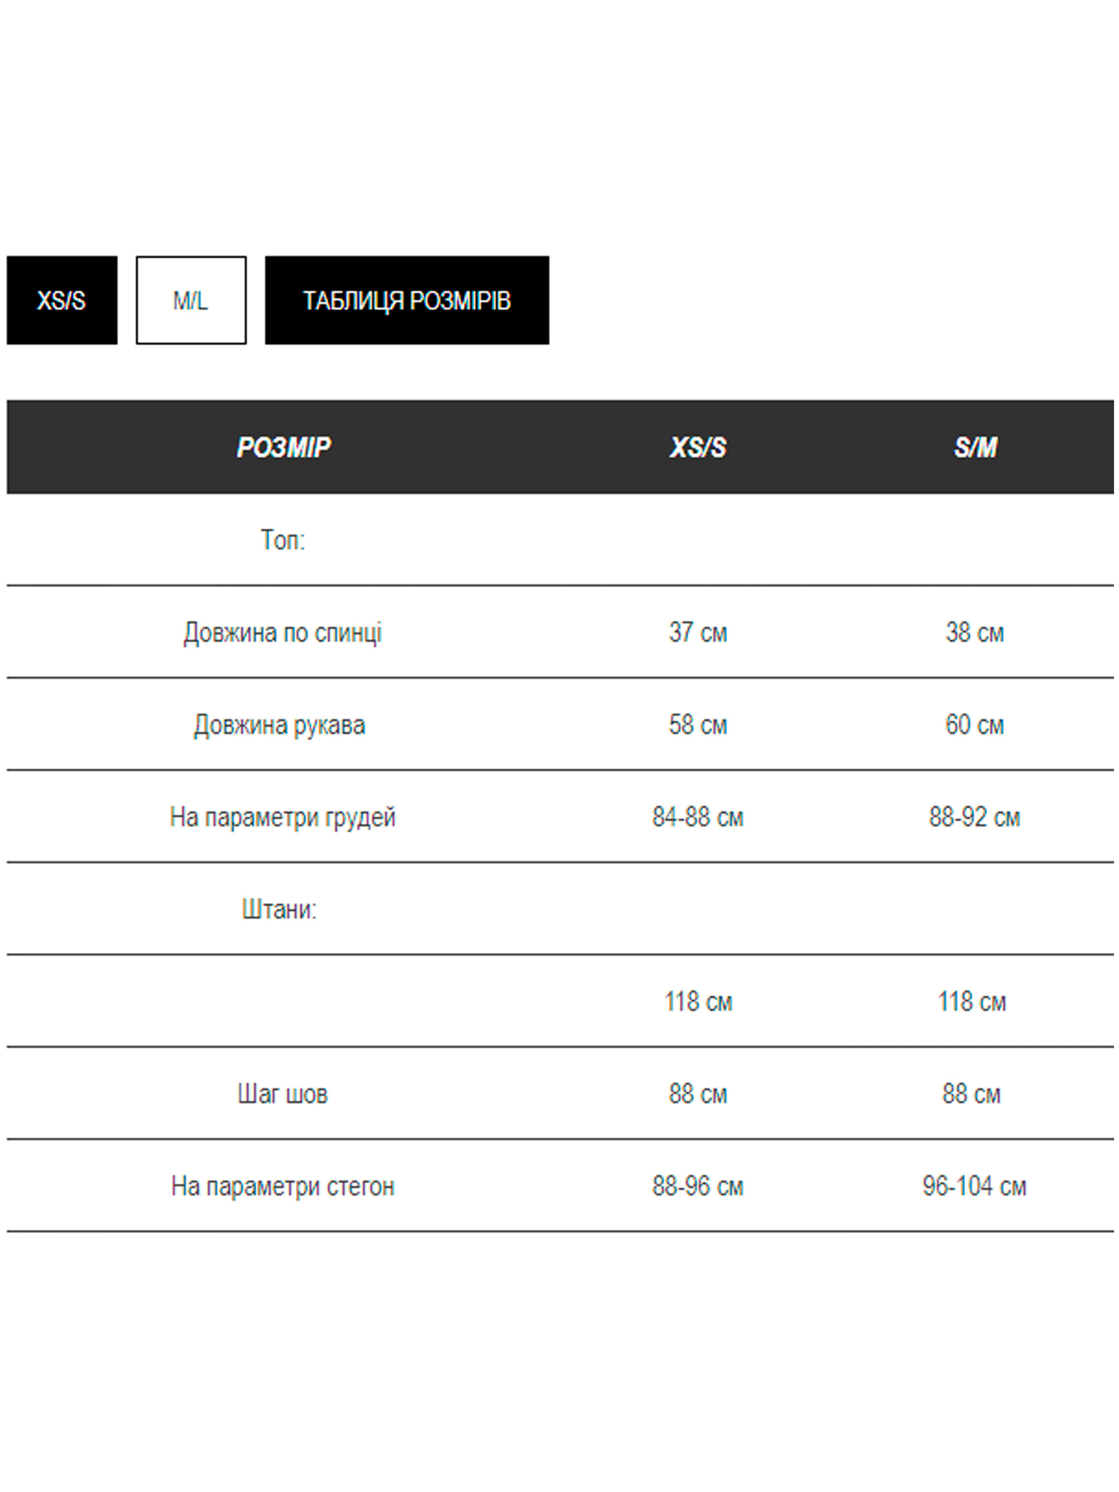Select the Топ: section row label

[282, 539]
